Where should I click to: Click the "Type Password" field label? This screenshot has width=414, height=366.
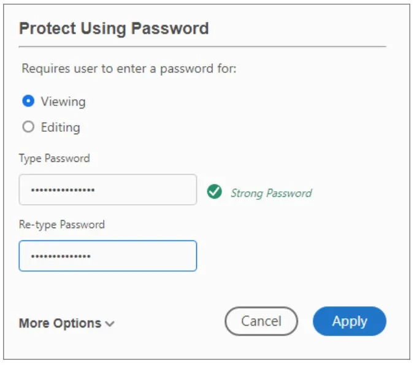coord(54,158)
